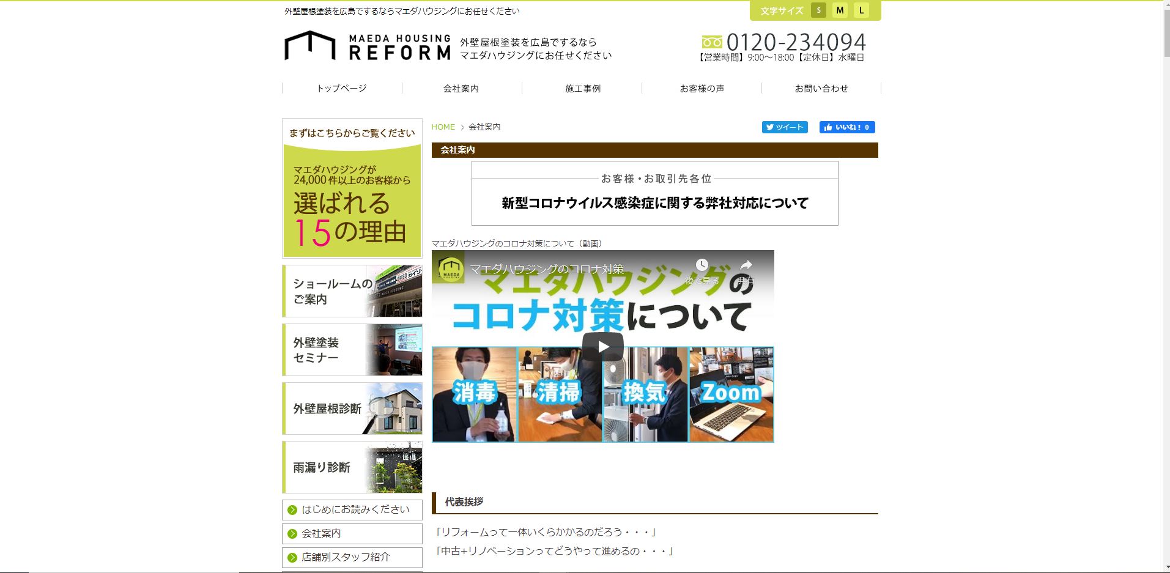Open 選ばれる15の理由 banner
Image resolution: width=1170 pixels, height=573 pixels.
point(352,188)
